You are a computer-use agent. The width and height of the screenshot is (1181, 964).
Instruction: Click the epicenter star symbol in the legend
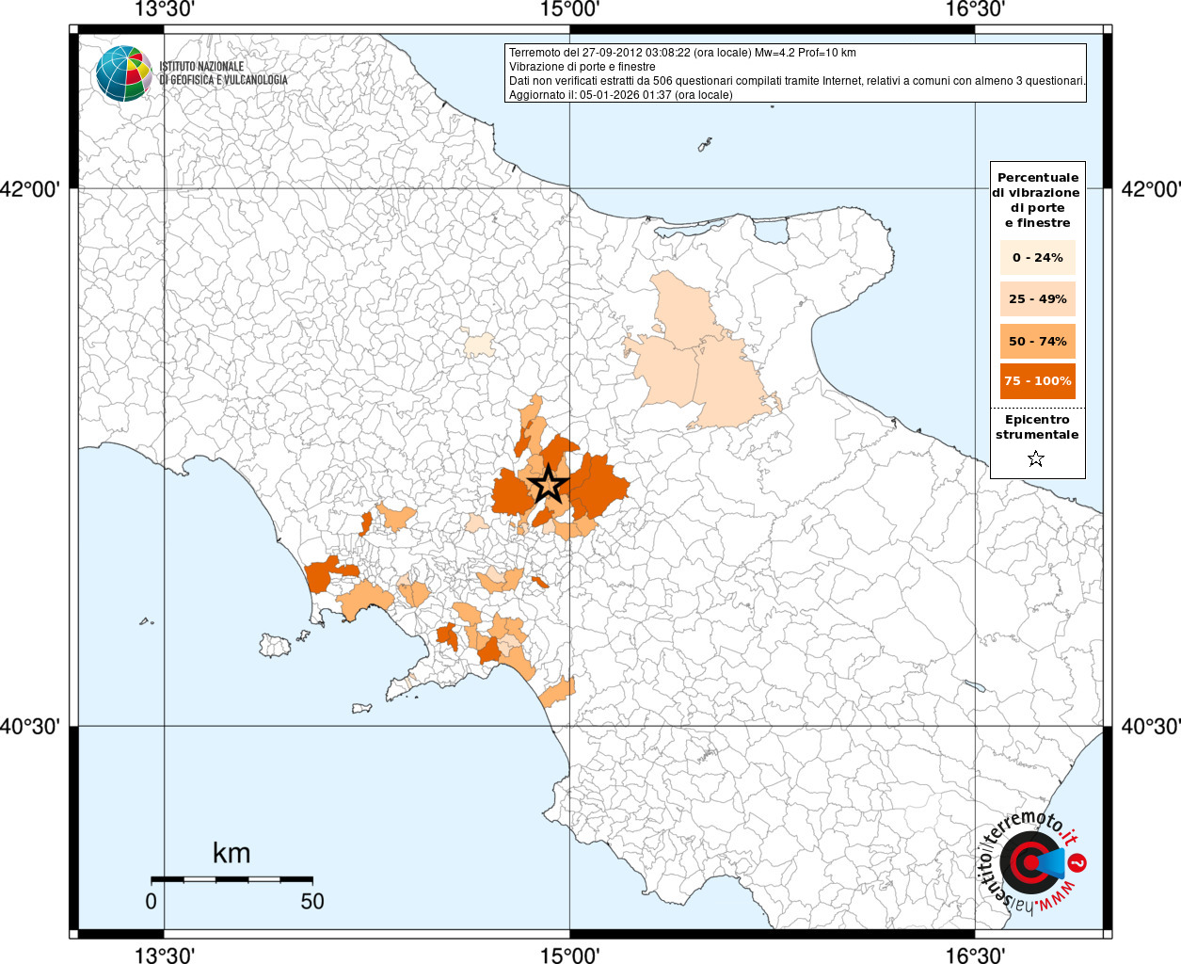point(1036,458)
